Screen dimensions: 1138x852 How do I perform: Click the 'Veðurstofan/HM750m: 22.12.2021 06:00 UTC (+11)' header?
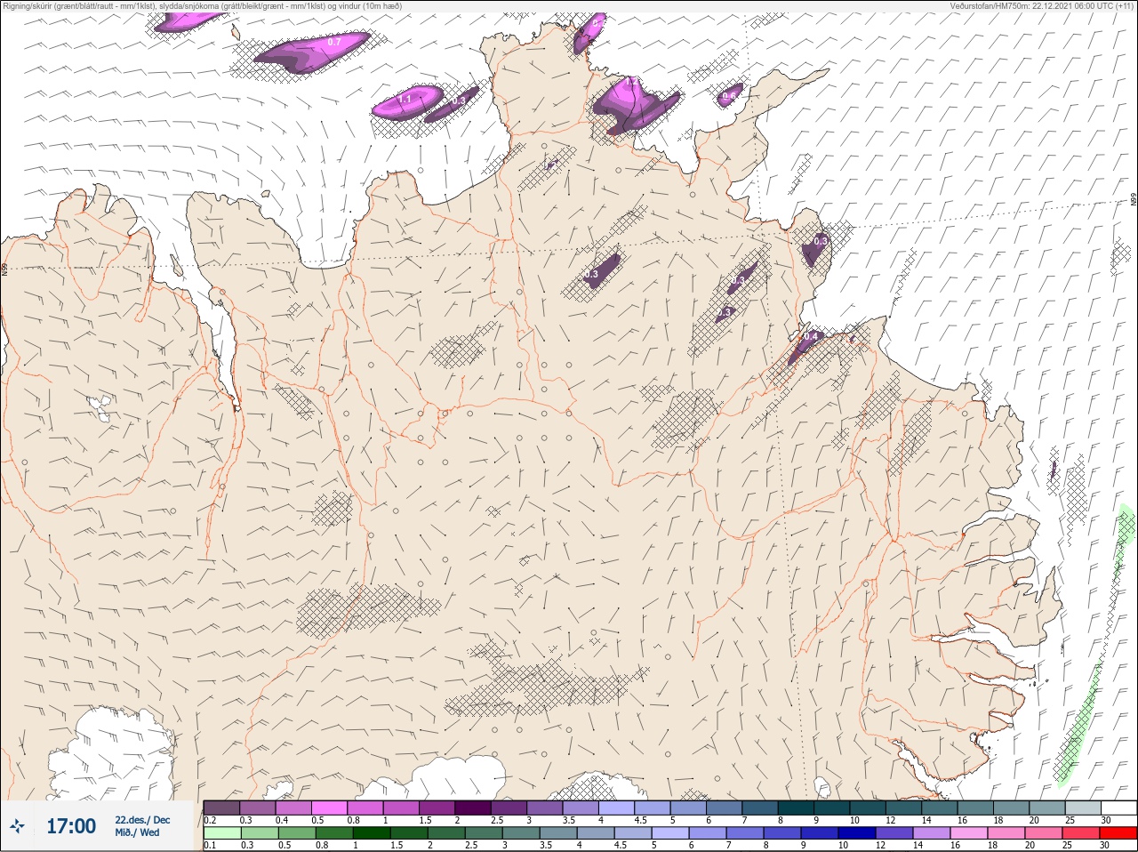click(x=1042, y=5)
